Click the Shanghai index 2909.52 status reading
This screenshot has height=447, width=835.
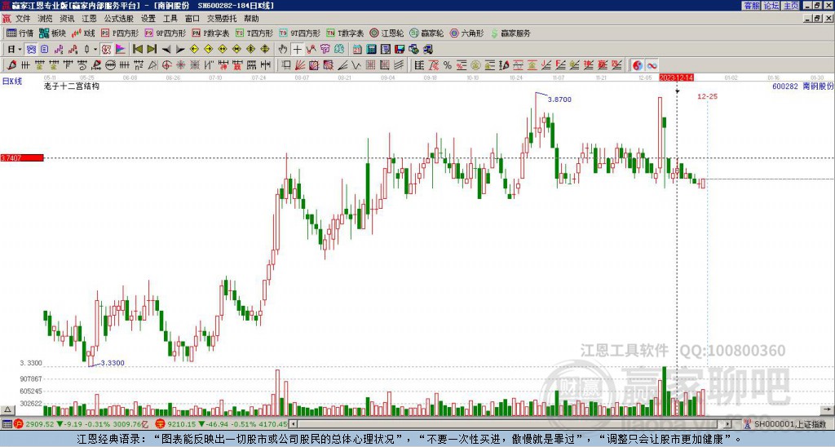click(39, 424)
